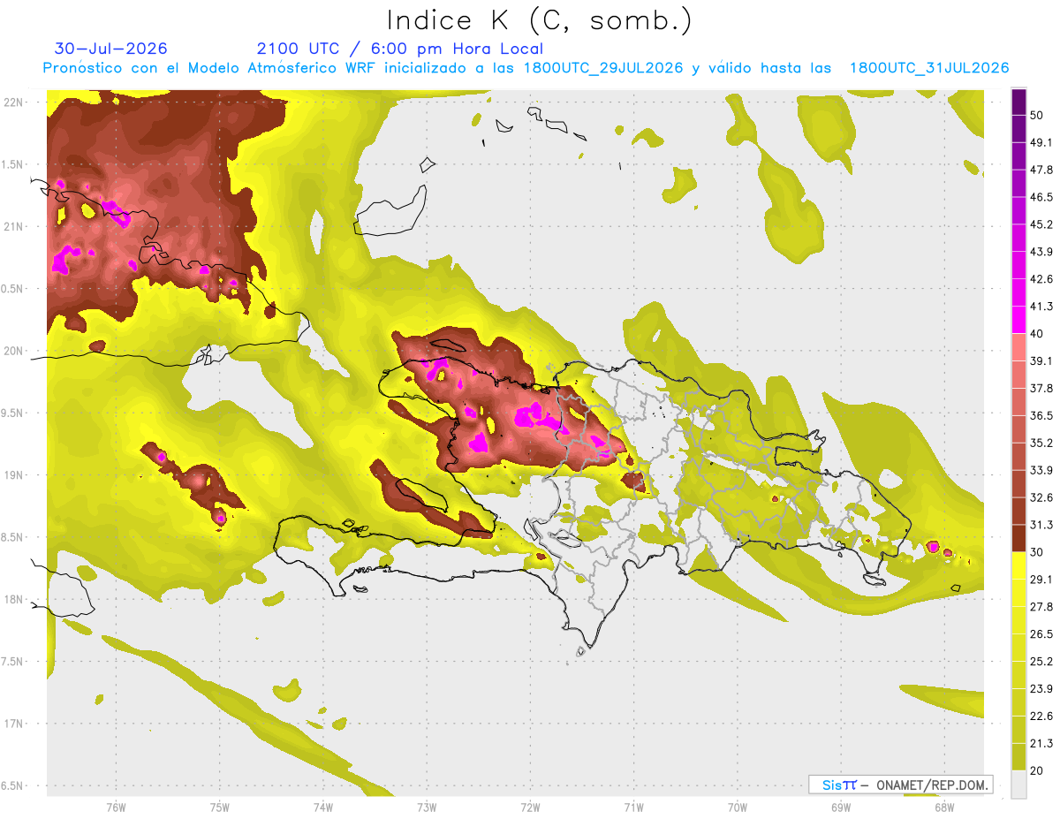The width and height of the screenshot is (1060, 819).
Task: Click the colorbar value 22.6
Action: coord(1041,716)
